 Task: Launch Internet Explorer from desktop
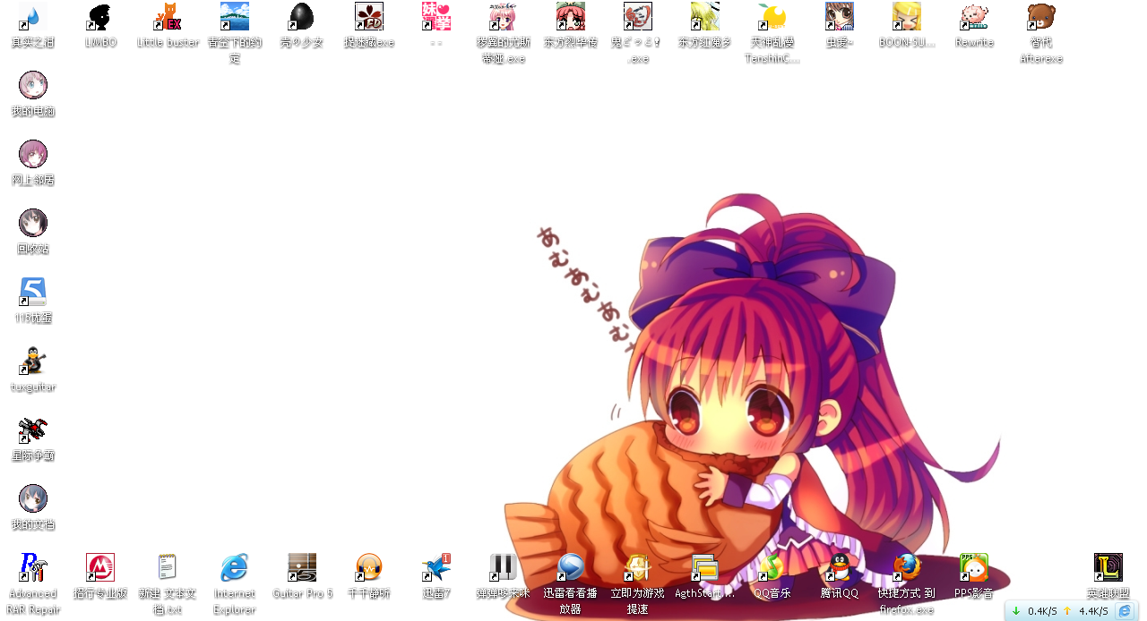point(235,567)
